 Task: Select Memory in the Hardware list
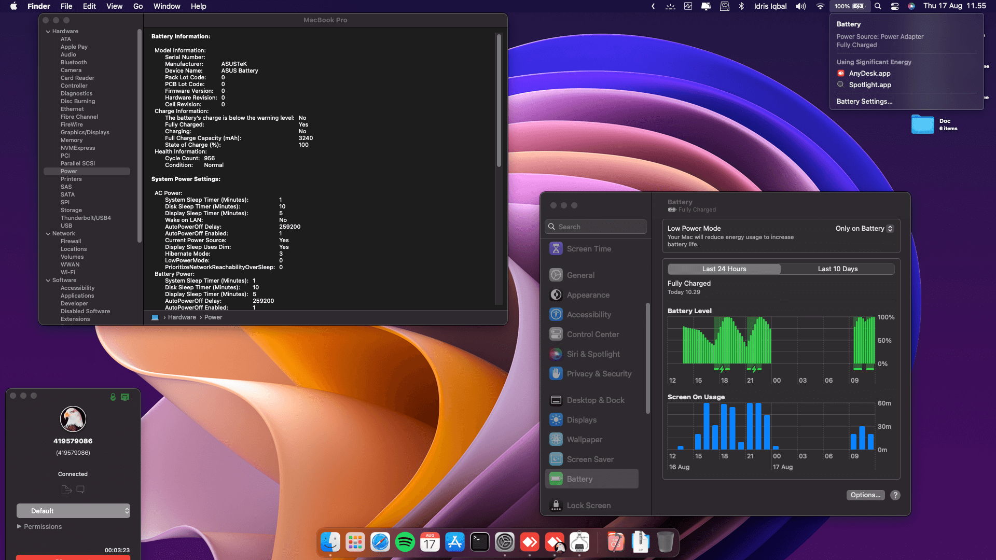[x=72, y=140]
